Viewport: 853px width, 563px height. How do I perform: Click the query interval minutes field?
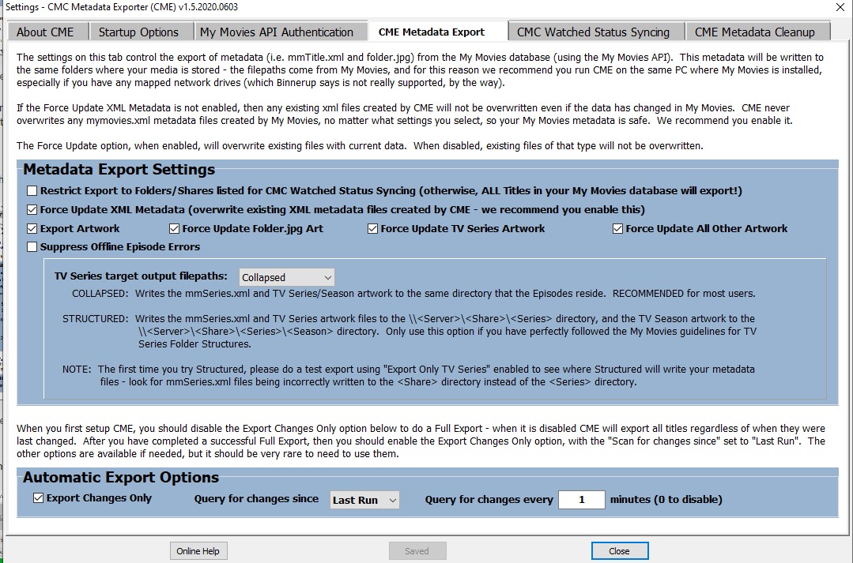[x=582, y=499]
